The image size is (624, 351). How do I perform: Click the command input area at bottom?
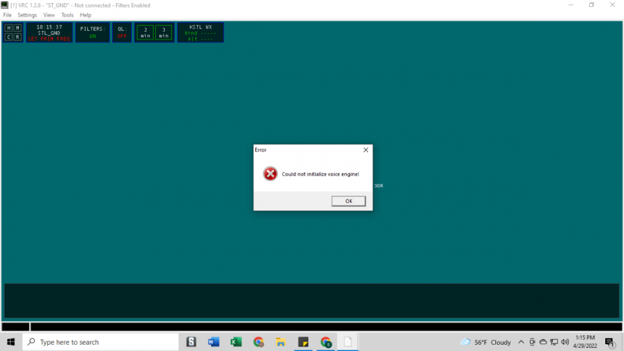tap(312, 301)
